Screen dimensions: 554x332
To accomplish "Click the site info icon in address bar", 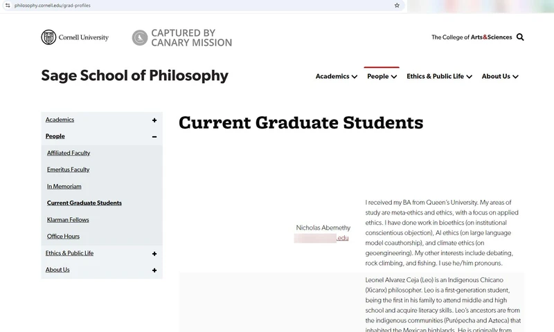I will (8, 6).
